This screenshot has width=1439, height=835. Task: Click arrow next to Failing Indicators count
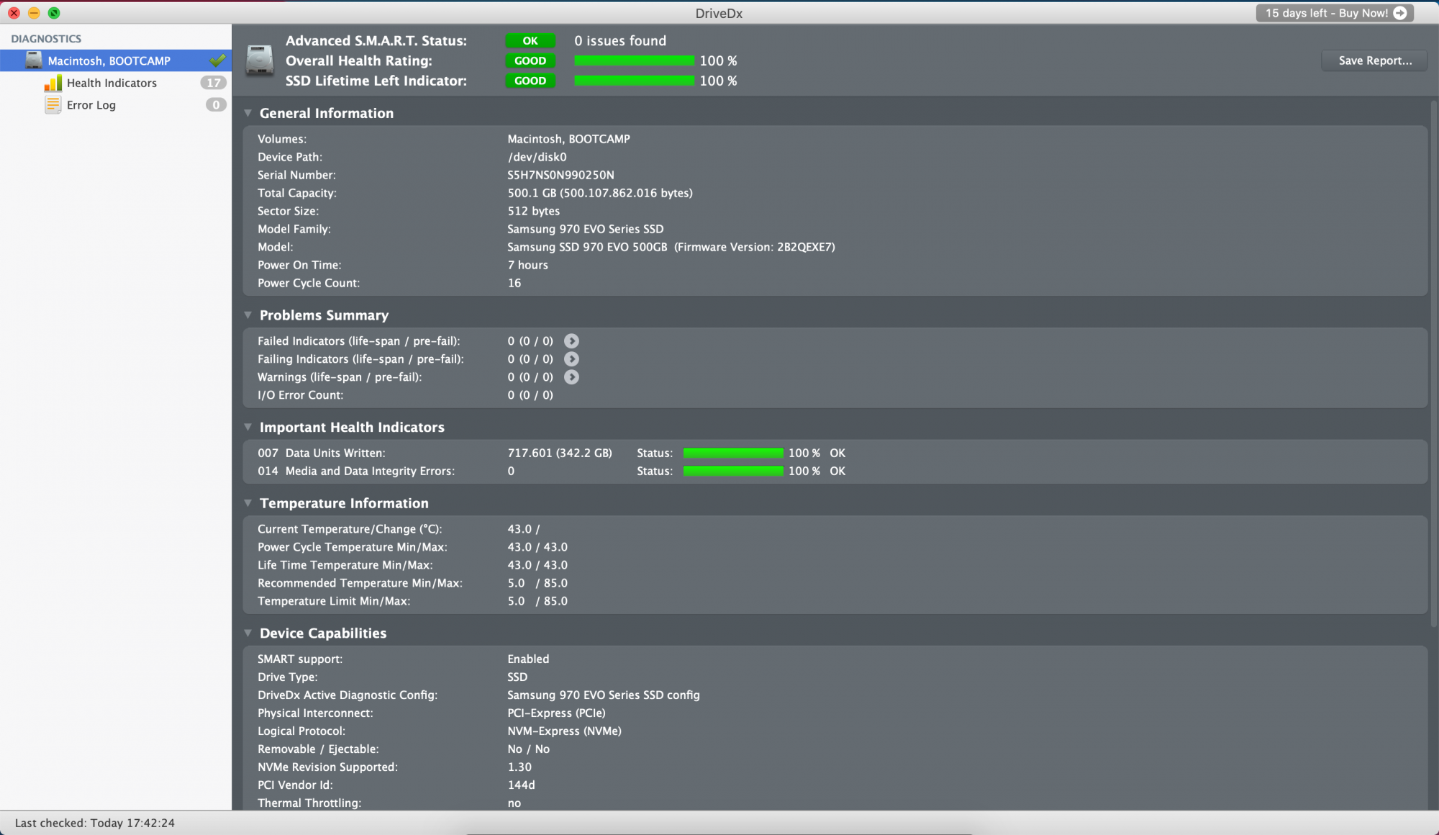click(x=571, y=359)
